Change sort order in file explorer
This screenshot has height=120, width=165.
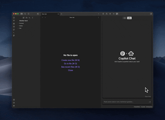[x=30, y=18]
